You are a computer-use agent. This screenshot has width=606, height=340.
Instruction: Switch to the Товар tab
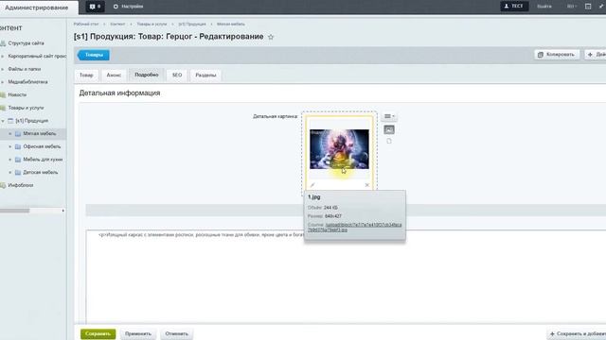[x=86, y=76]
